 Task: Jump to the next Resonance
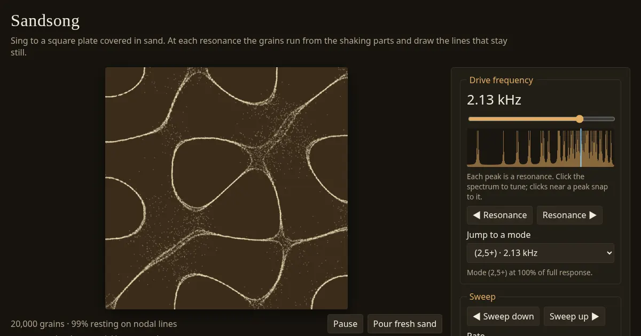(569, 215)
